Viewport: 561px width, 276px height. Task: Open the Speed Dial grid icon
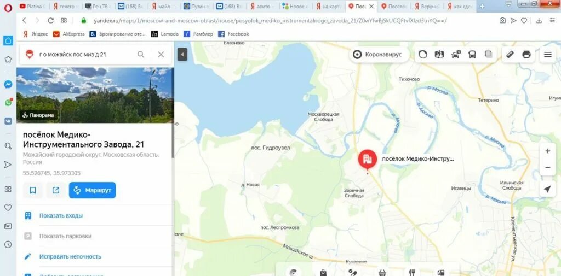[x=64, y=21]
